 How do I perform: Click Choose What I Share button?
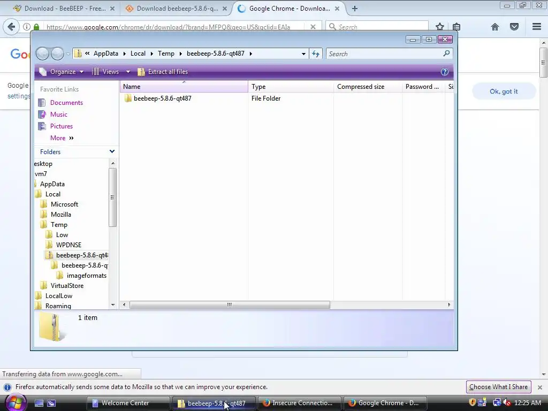(498, 387)
